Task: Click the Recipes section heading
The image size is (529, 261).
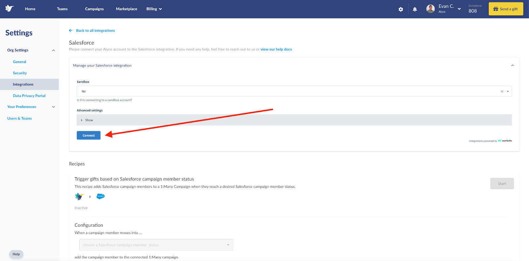Action: point(77,164)
